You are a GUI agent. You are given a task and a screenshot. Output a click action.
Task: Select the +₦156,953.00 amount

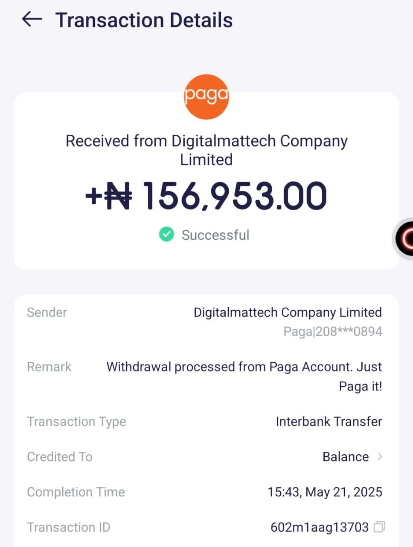pos(206,196)
